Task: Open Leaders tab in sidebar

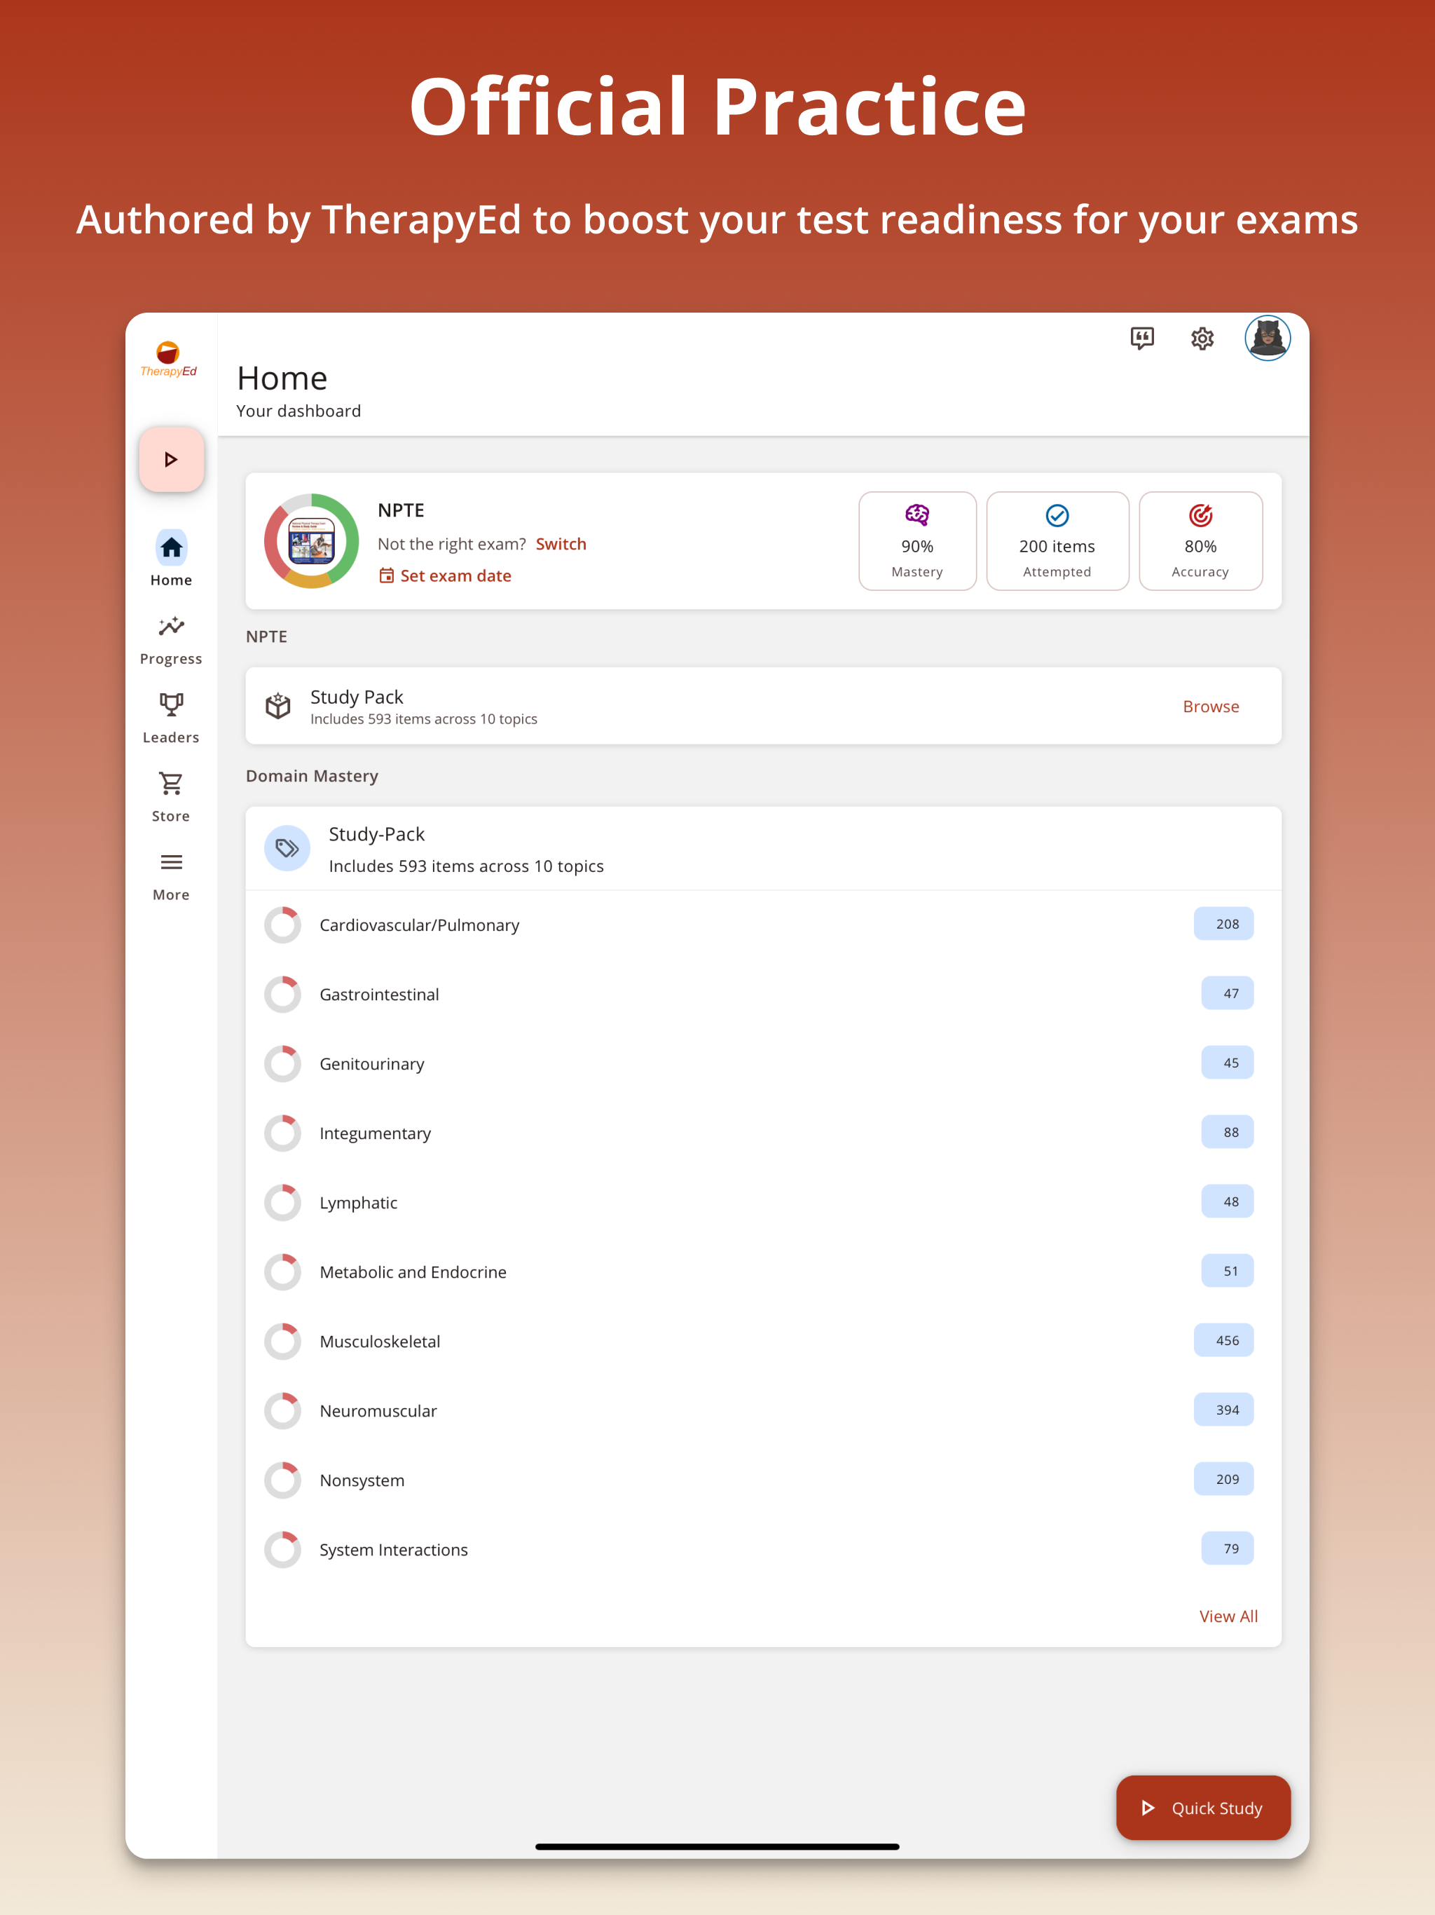Action: click(x=172, y=718)
